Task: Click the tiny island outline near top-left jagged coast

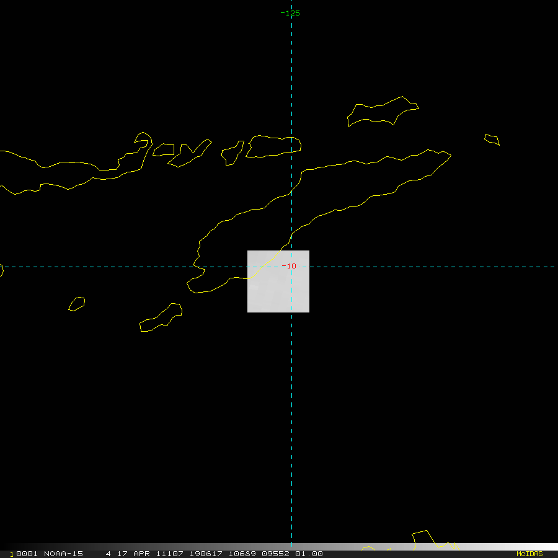Action: (164, 149)
